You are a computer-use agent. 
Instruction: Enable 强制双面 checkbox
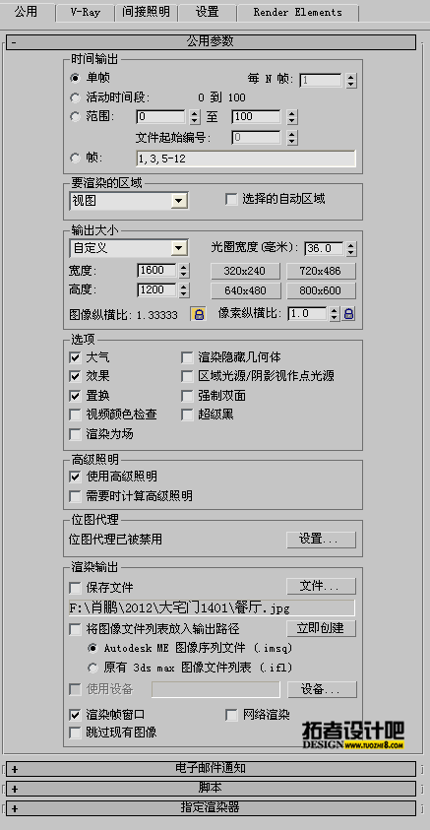click(x=187, y=396)
